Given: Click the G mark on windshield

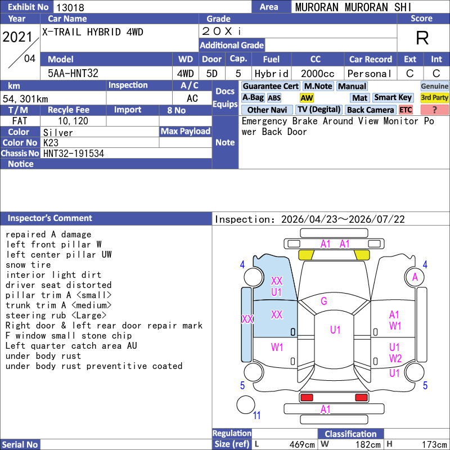Looking at the screenshot, I should [x=324, y=301].
